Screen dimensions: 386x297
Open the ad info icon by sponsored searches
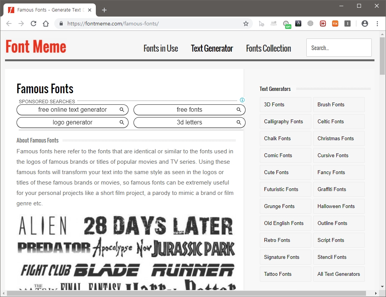[242, 100]
